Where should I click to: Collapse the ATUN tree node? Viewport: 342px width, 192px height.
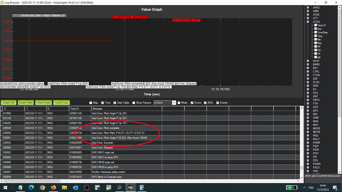tap(308, 22)
